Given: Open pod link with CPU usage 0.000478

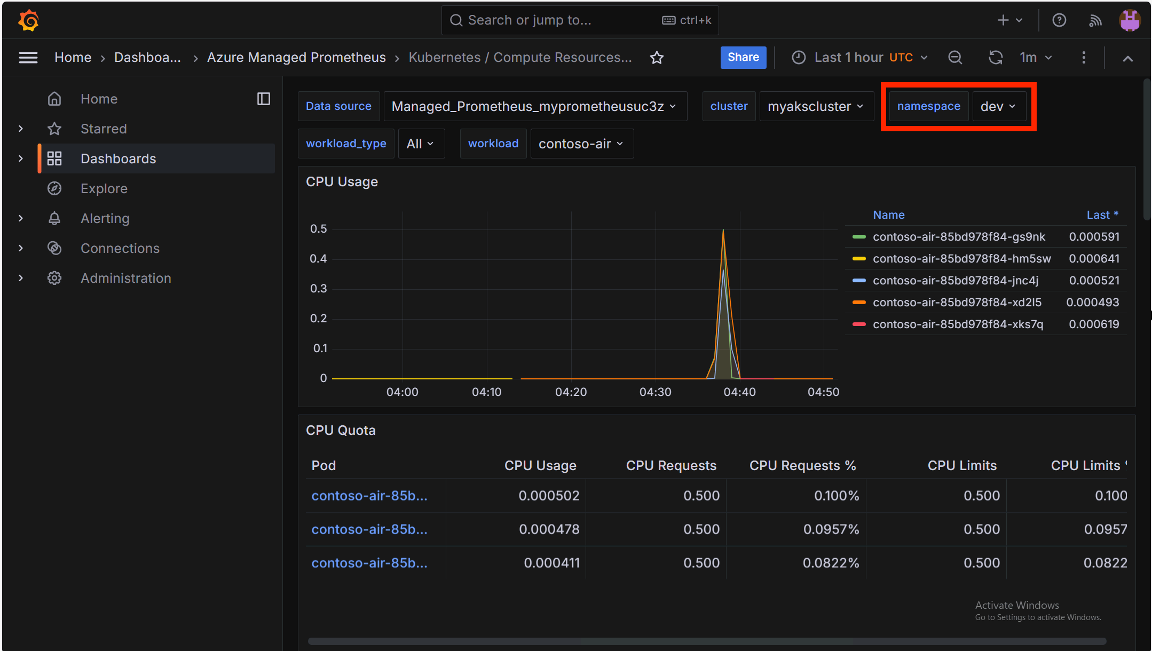Looking at the screenshot, I should (x=369, y=529).
